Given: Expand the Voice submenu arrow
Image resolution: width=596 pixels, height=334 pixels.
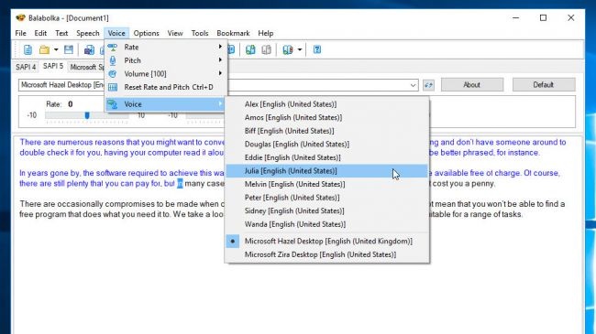Looking at the screenshot, I should [220, 103].
